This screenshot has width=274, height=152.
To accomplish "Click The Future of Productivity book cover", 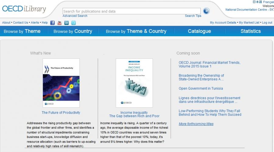I will point(61,83).
